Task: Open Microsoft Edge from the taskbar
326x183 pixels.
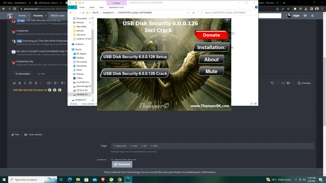Action: coord(70,179)
